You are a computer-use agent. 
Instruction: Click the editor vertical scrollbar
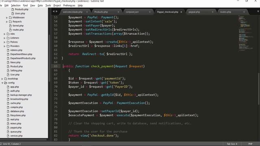coord(258,89)
